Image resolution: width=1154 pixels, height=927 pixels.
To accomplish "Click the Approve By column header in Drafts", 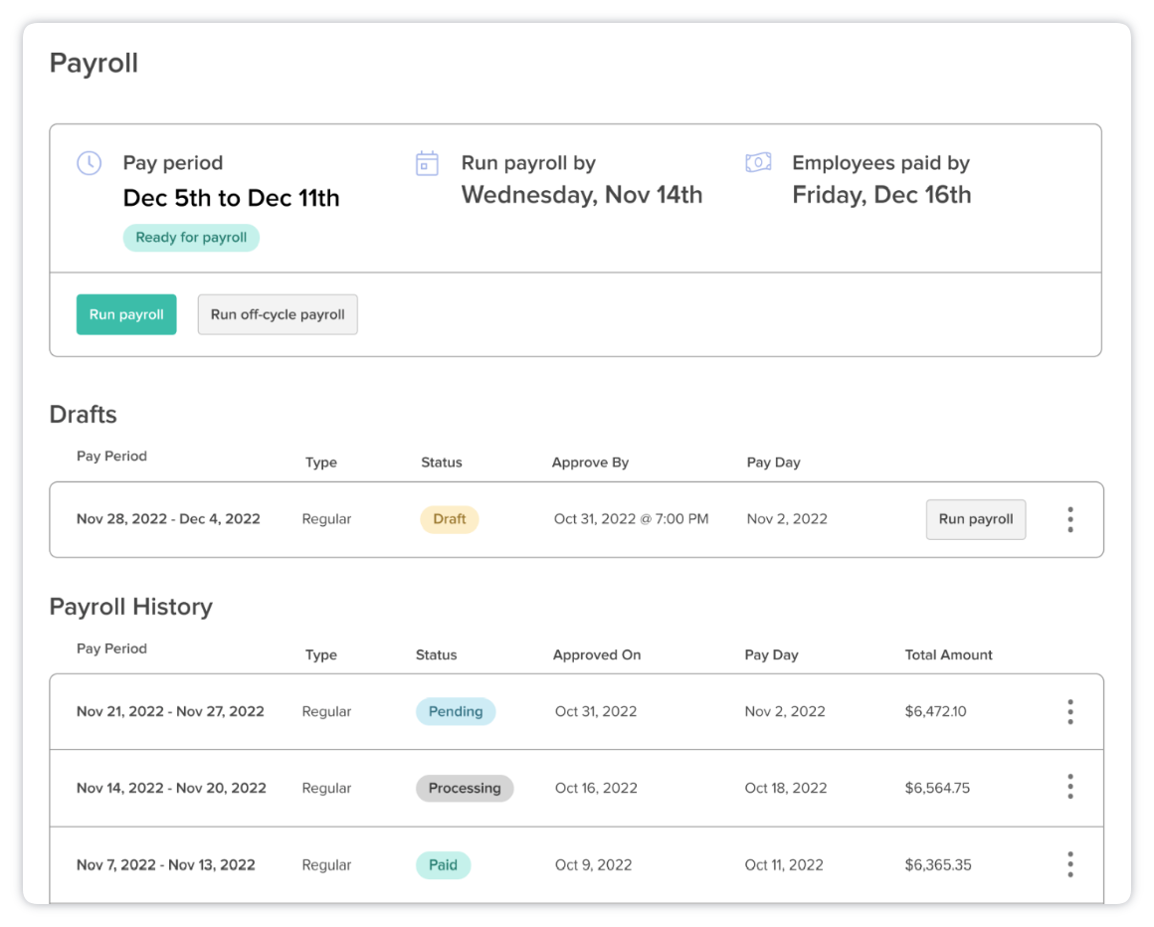I will click(x=590, y=463).
